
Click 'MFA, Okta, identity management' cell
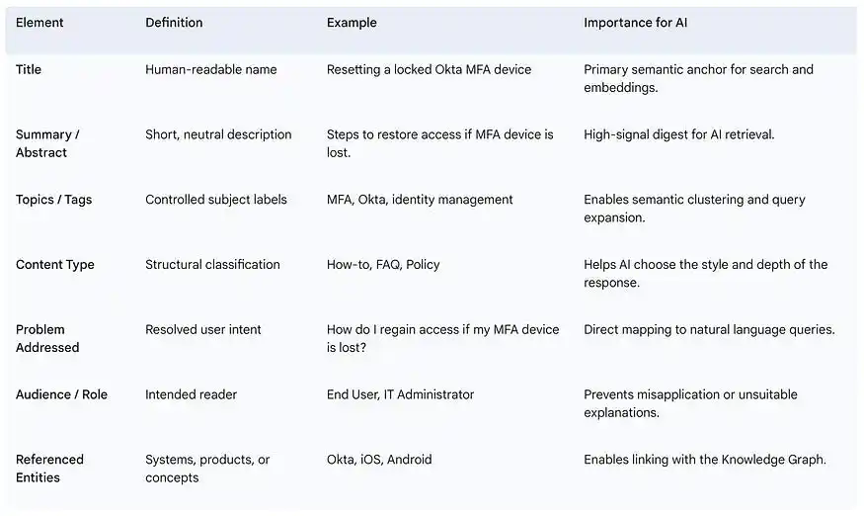click(x=420, y=200)
